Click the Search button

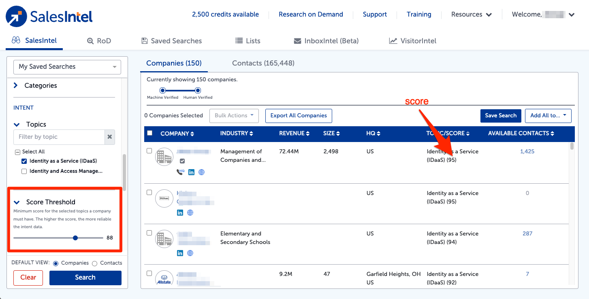pyautogui.click(x=85, y=278)
